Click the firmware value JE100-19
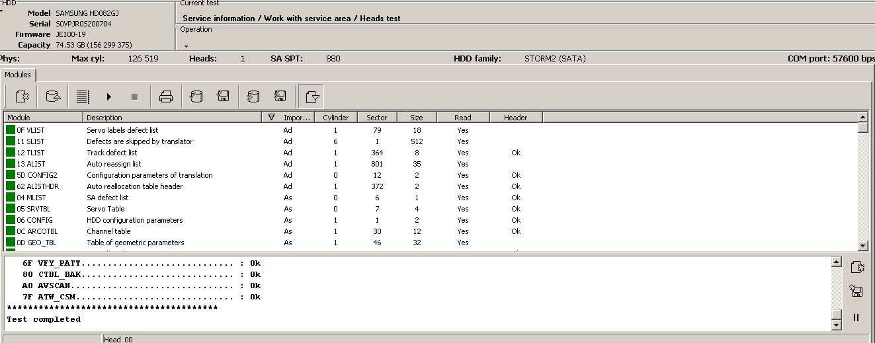This screenshot has height=343, width=875. (x=71, y=34)
